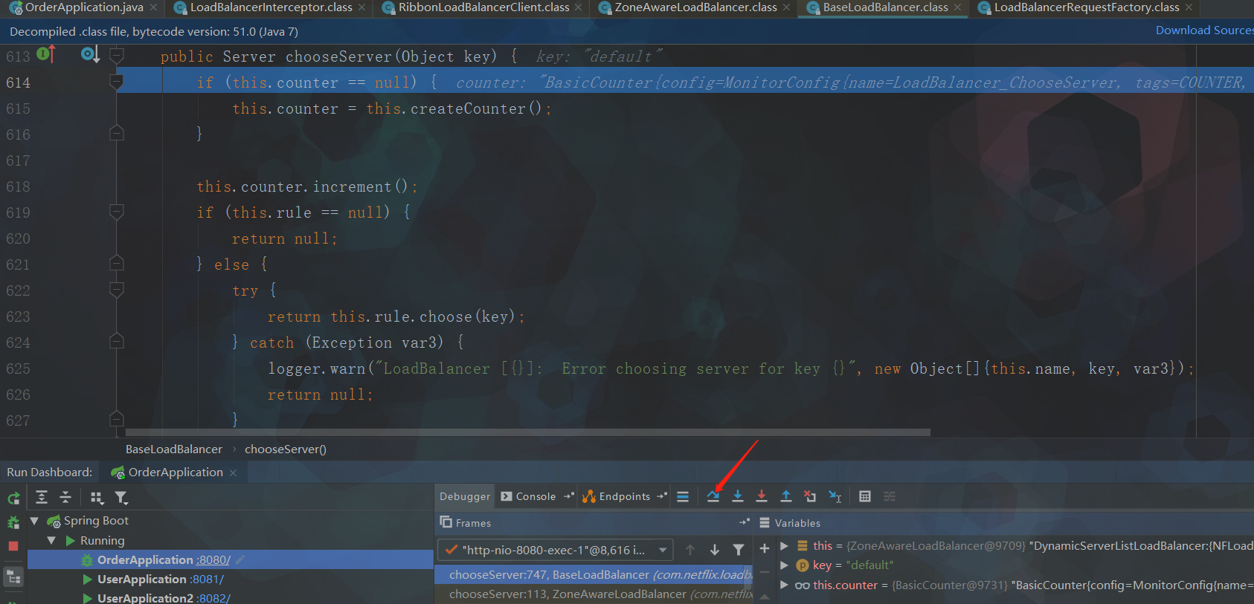
Task: Toggle the Run Dashboard tree structure view
Action: point(13,577)
